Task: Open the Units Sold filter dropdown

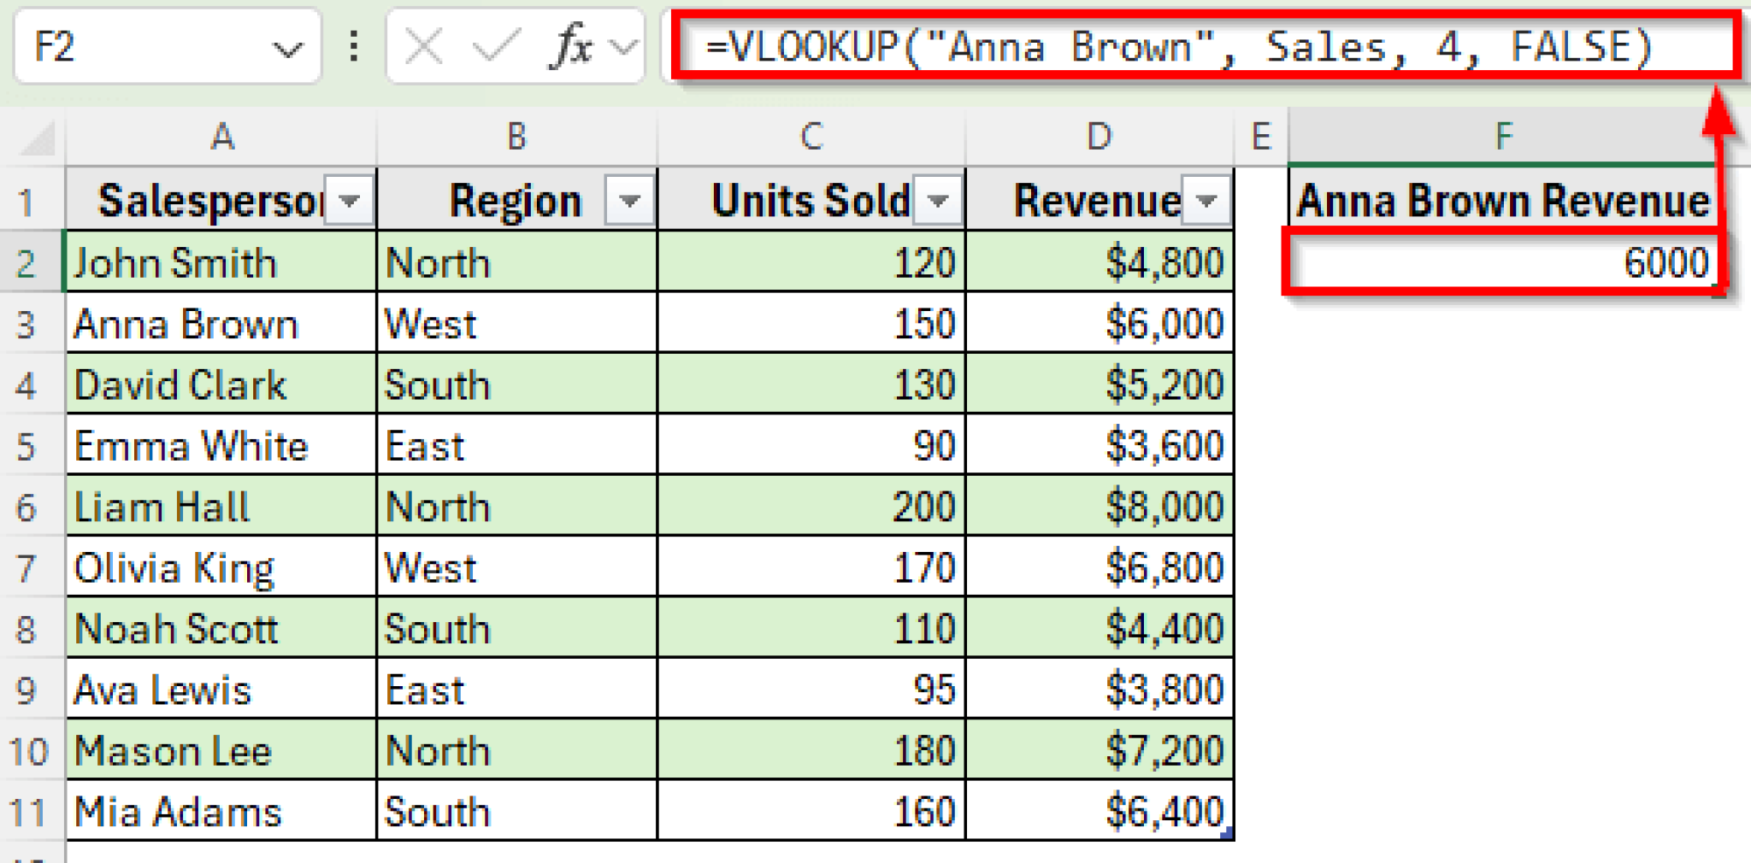Action: pos(938,201)
